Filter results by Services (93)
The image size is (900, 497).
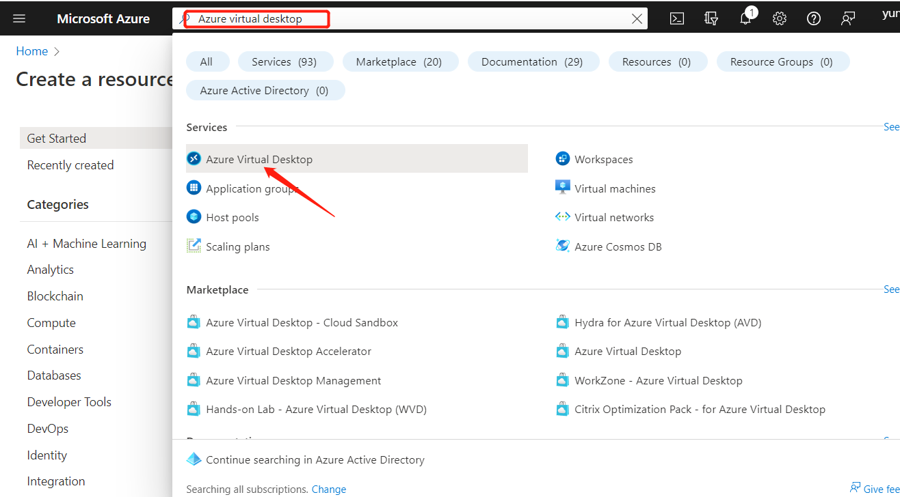(286, 61)
